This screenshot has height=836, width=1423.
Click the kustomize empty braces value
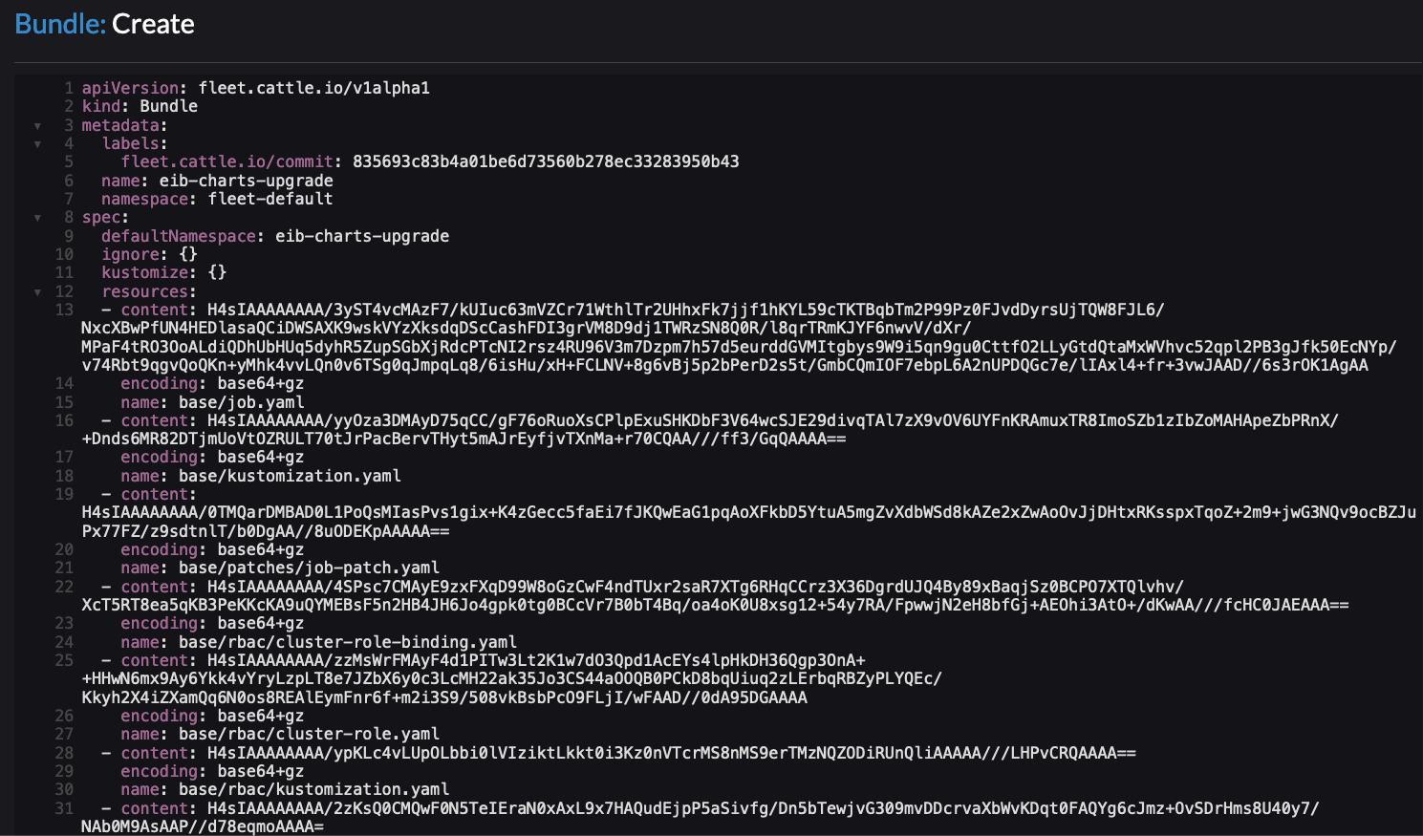(x=217, y=272)
